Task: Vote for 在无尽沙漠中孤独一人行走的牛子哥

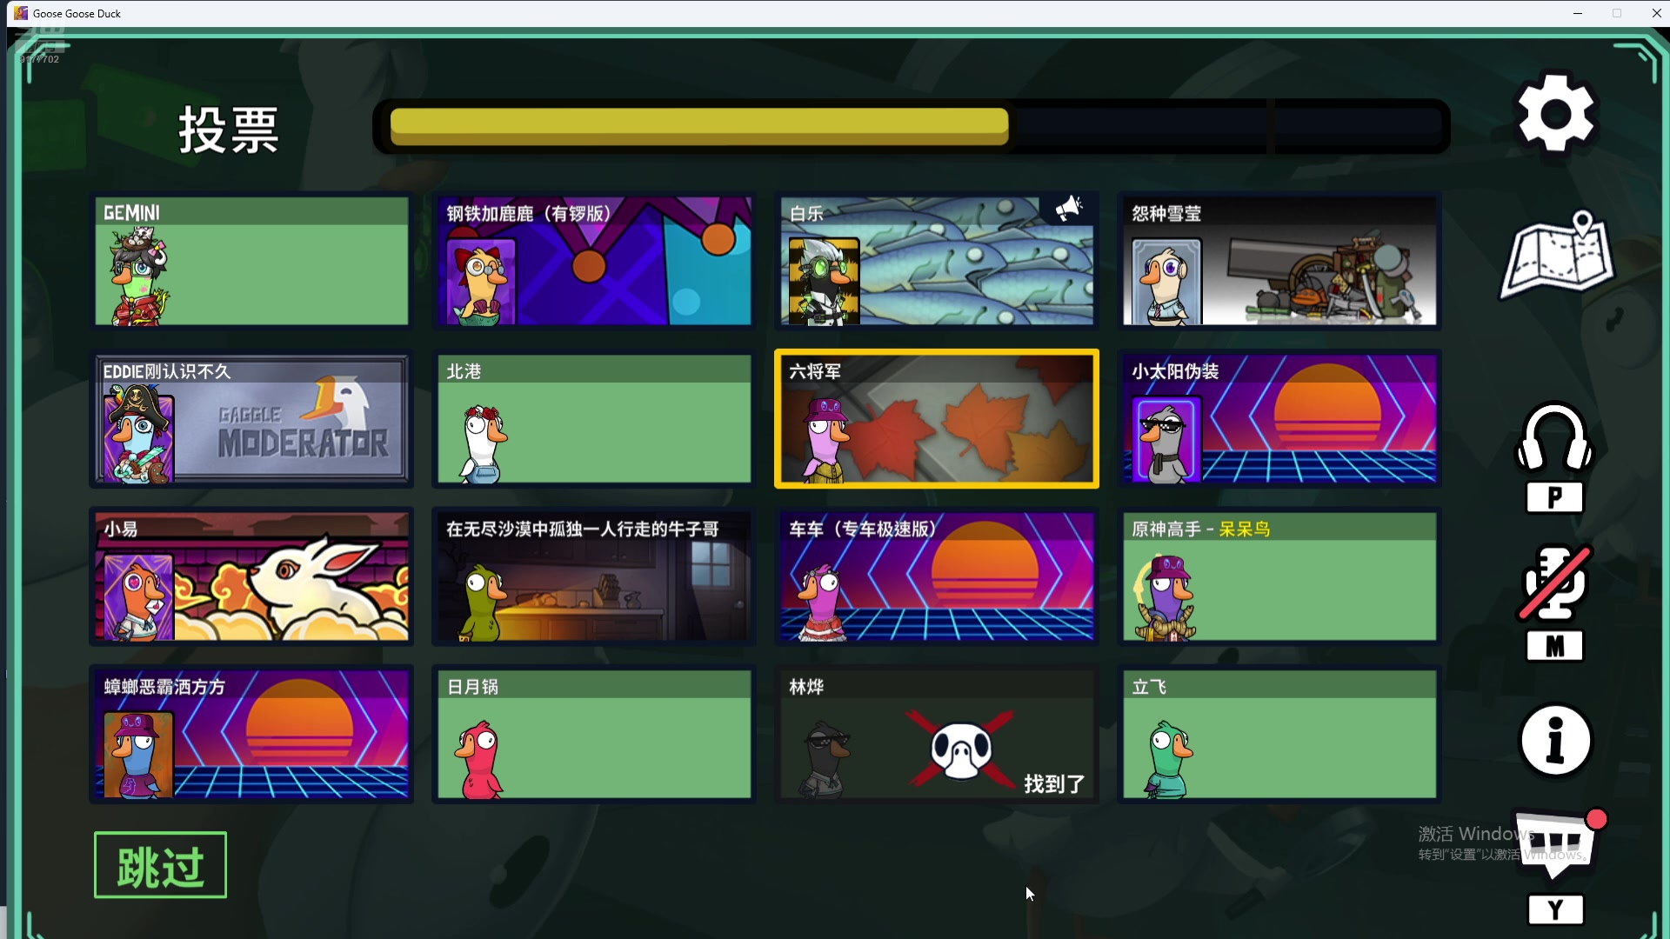Action: (594, 576)
